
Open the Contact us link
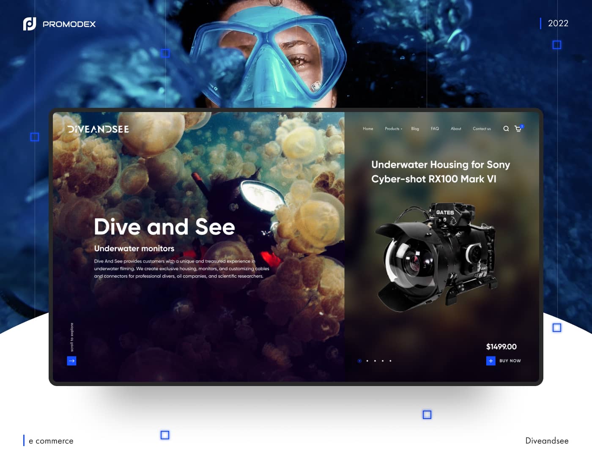click(x=482, y=129)
